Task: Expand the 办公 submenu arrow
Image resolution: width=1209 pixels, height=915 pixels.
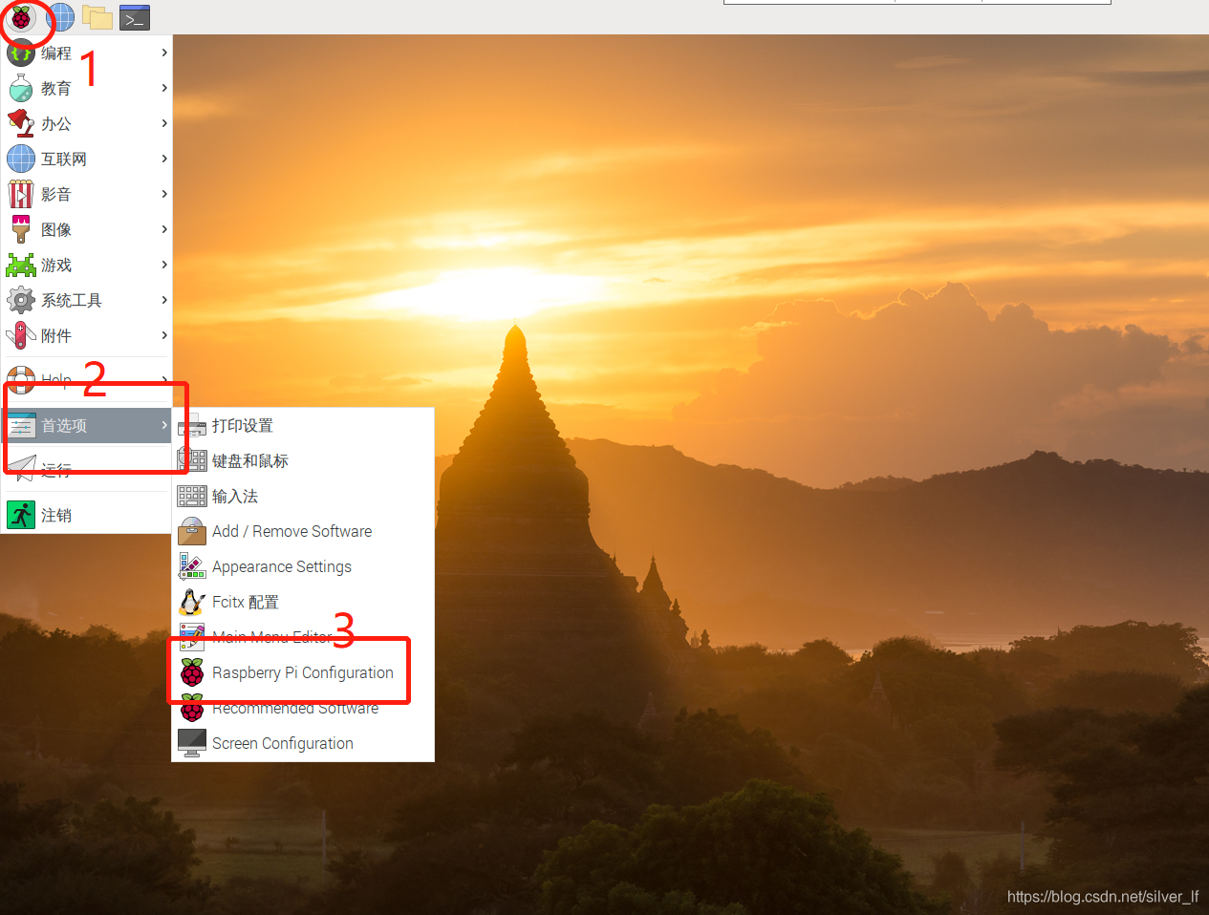Action: tap(164, 123)
